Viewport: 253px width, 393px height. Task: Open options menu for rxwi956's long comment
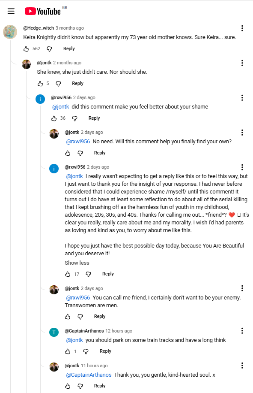click(242, 167)
